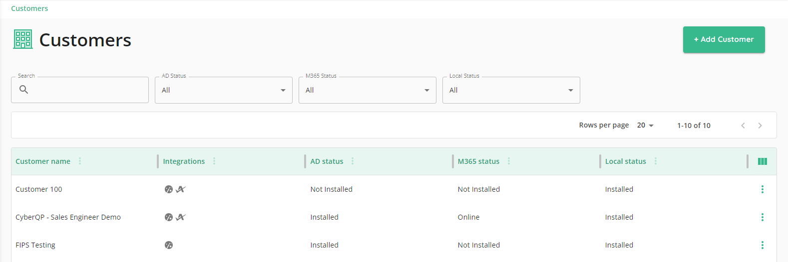Change rows per page value of 20
This screenshot has height=262, width=788.
645,126
